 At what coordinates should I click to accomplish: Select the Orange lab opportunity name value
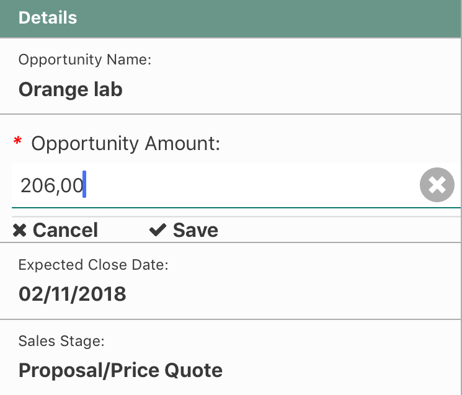(71, 89)
